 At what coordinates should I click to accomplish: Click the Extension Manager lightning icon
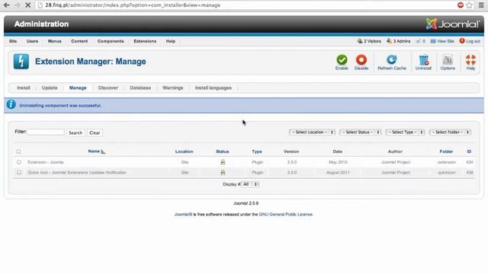[21, 61]
